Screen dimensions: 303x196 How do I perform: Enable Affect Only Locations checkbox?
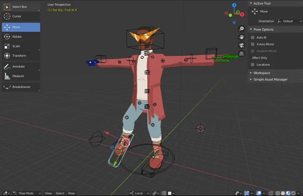pyautogui.click(x=252, y=64)
